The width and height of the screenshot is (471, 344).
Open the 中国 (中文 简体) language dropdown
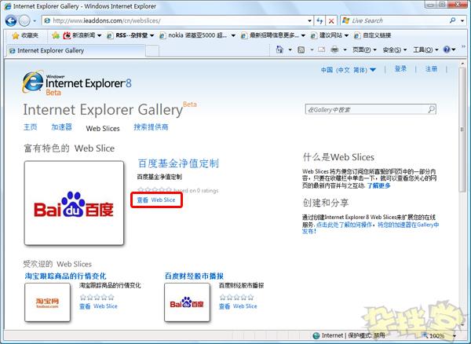click(349, 70)
